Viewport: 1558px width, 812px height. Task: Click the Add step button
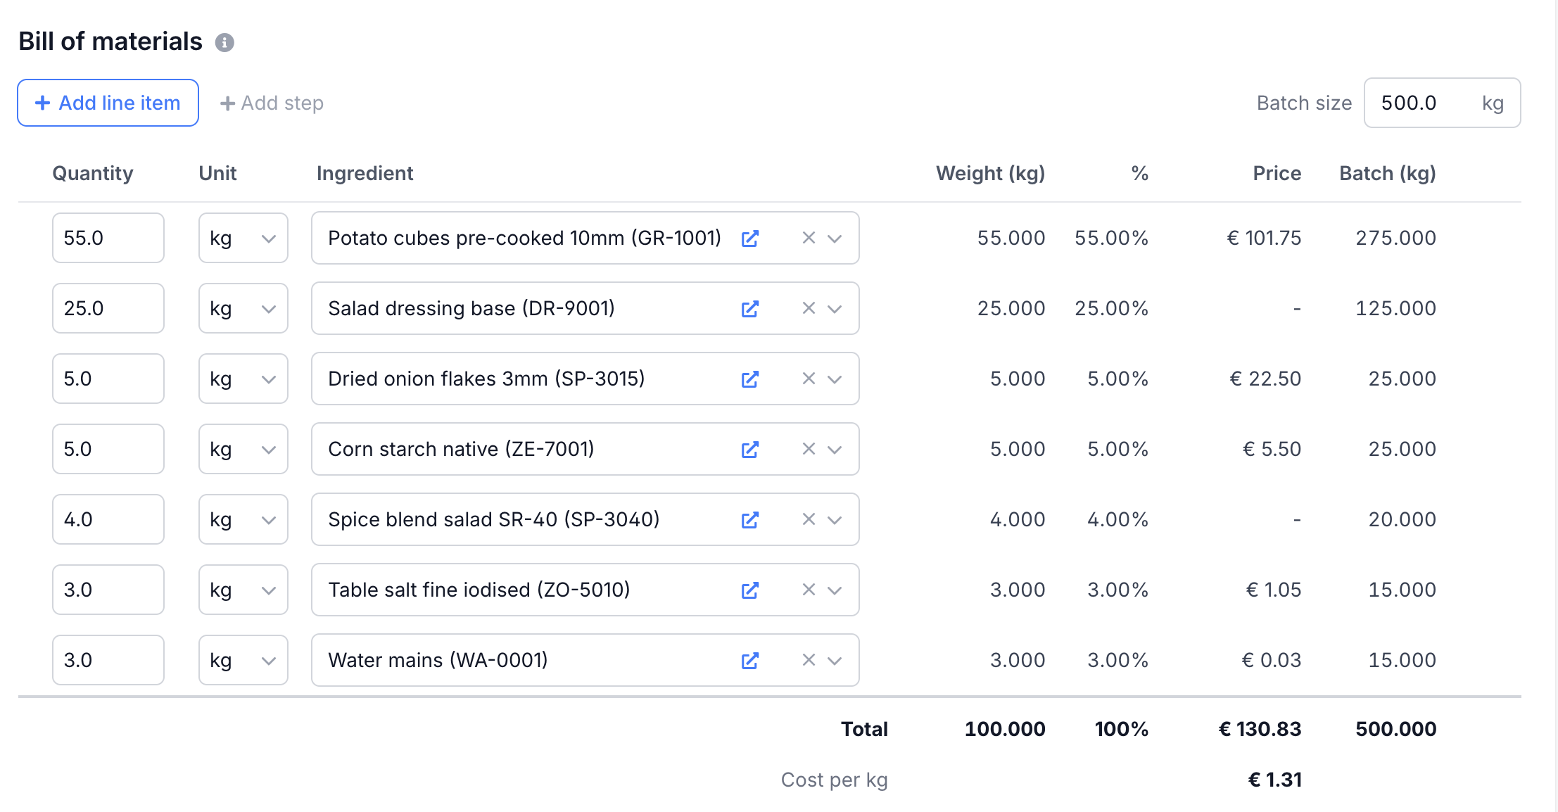click(x=272, y=103)
